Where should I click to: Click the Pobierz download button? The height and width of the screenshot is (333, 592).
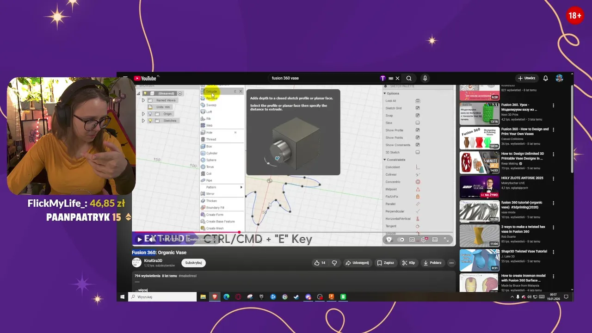pos(433,263)
